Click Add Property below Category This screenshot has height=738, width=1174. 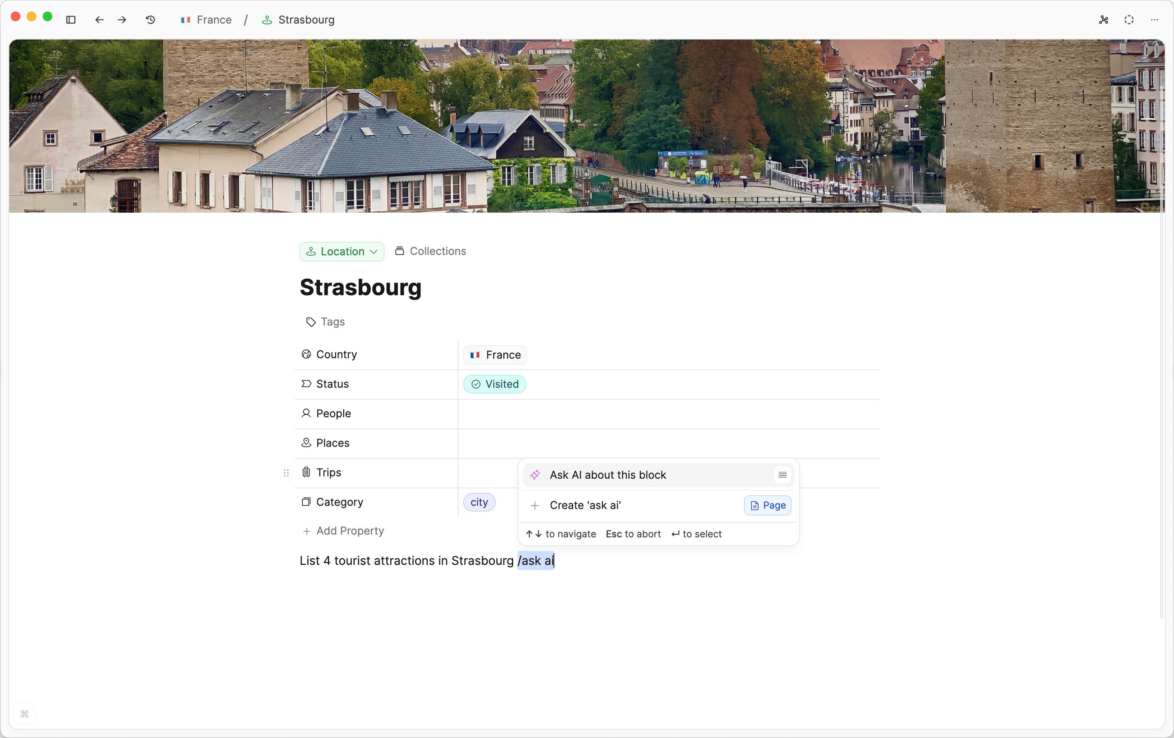tap(343, 531)
